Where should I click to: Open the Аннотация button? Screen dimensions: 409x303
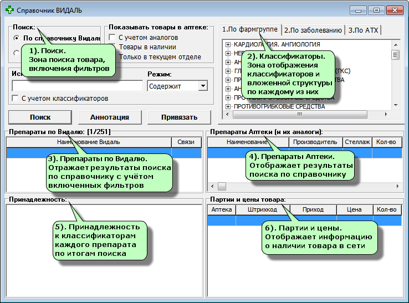coord(110,117)
